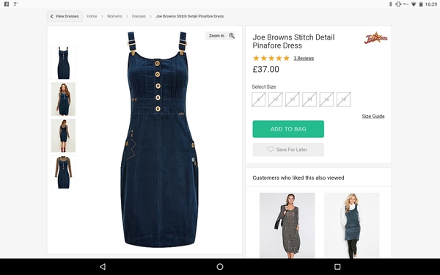440x275 pixels.
Task: Tap the Bluetooth icon in status bar
Action: (x=390, y=4)
